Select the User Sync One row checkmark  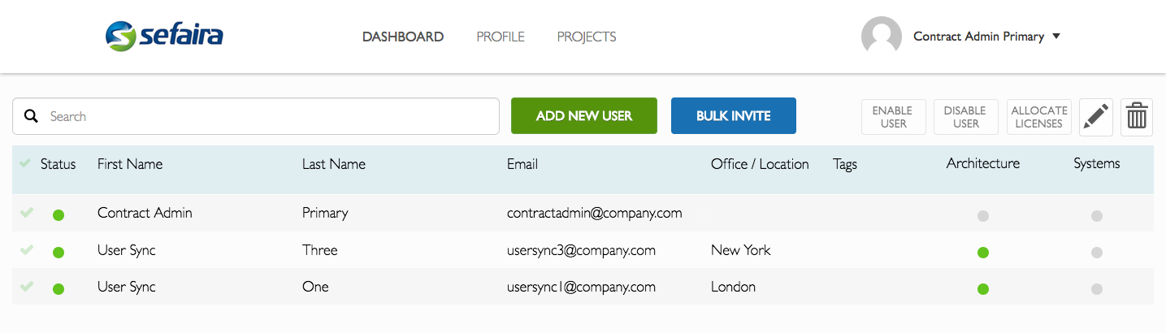pos(26,286)
